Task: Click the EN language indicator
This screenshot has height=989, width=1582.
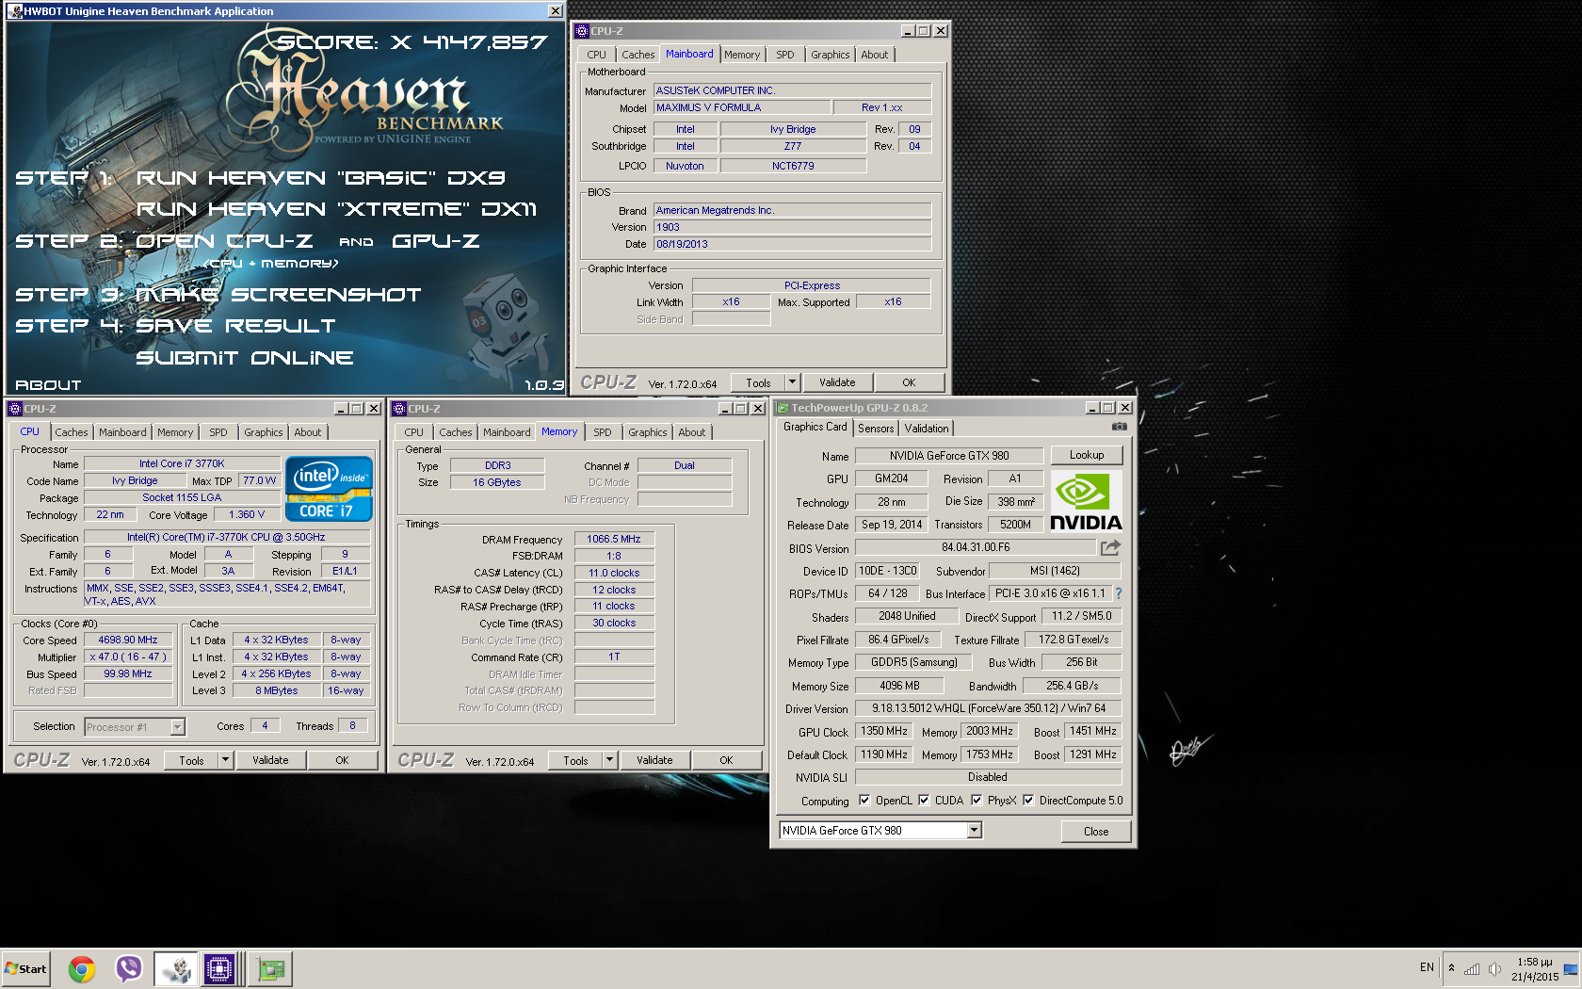Action: point(1427,967)
